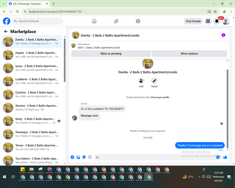
Task: Click the Find friends button
Action: pos(193,21)
